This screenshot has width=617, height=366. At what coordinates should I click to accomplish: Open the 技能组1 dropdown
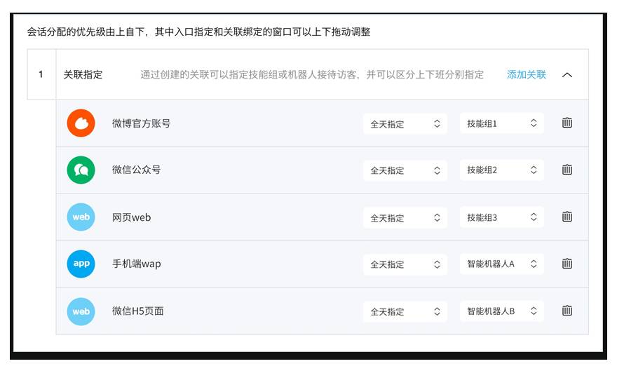coord(501,123)
